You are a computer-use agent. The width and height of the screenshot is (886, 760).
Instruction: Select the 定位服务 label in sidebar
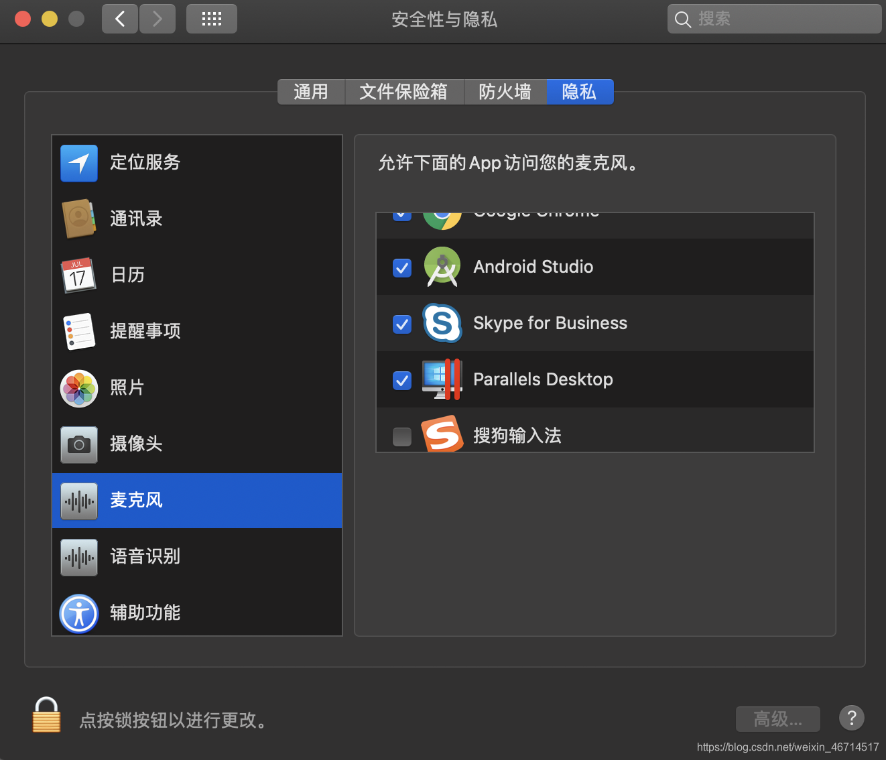pos(145,162)
